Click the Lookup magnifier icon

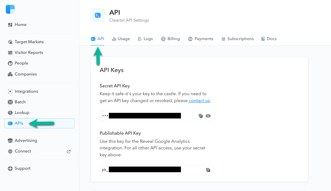point(10,113)
